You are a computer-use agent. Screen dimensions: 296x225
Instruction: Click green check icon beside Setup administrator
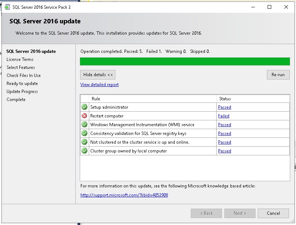tap(84, 107)
